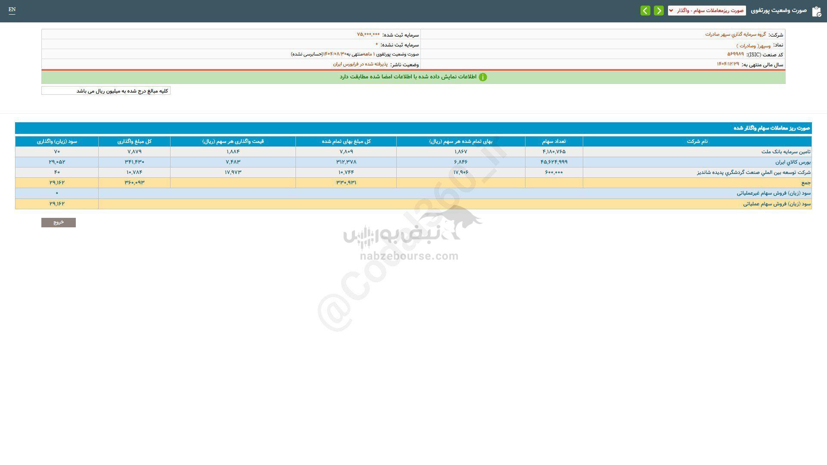The image size is (827, 465).
Task: Click the جمع total row label
Action: 805,183
